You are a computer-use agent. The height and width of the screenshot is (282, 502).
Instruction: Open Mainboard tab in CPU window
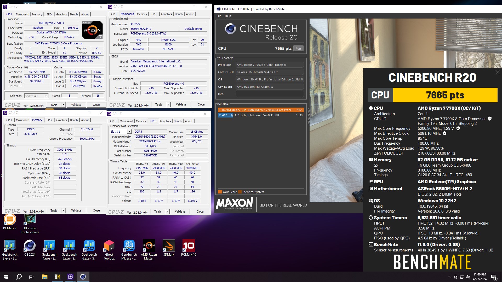pyautogui.click(x=22, y=14)
